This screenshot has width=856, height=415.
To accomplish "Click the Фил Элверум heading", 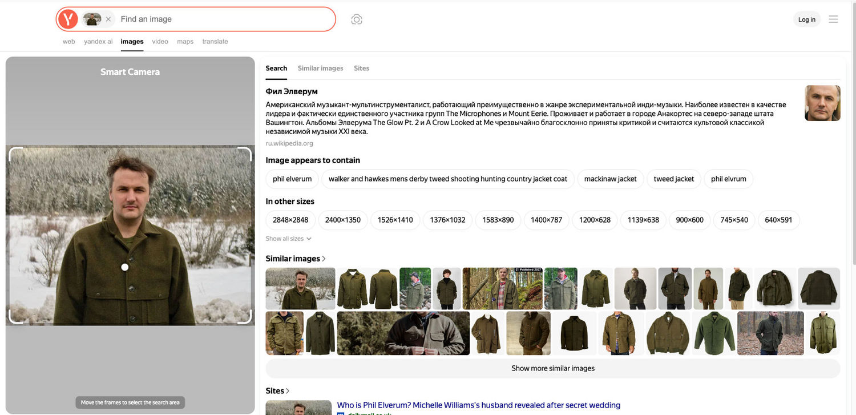I will [292, 91].
